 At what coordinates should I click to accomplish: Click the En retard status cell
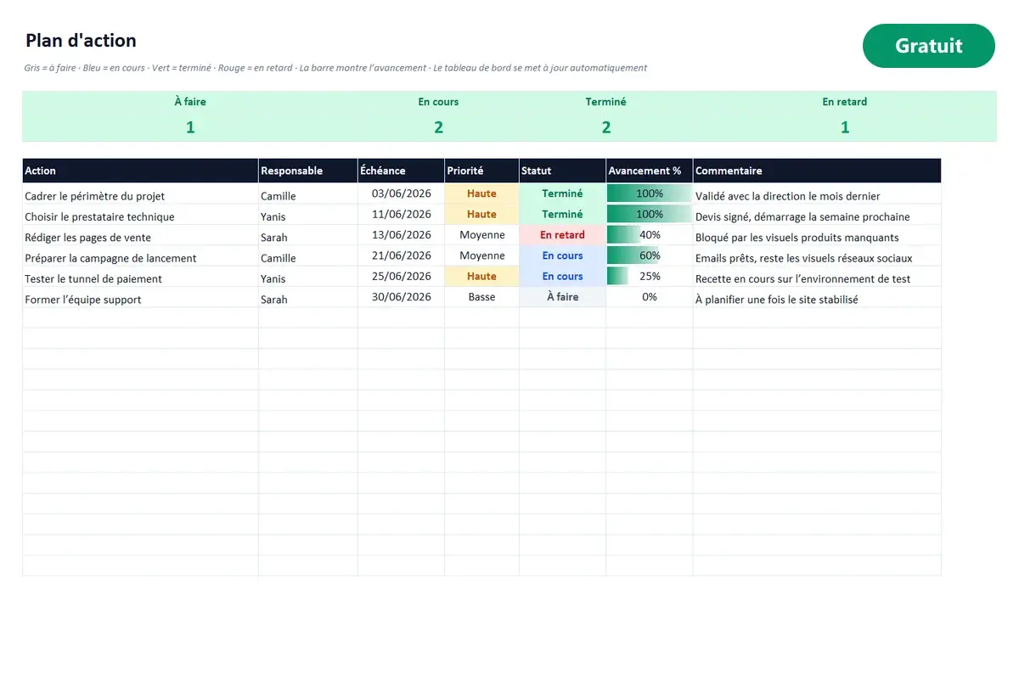click(x=562, y=235)
